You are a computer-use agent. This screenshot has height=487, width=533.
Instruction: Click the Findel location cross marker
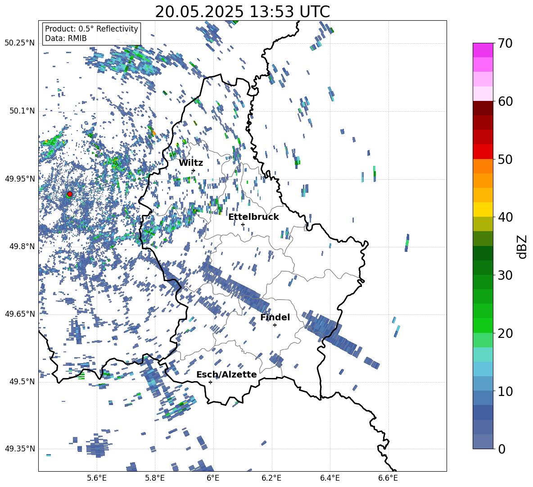tap(275, 325)
